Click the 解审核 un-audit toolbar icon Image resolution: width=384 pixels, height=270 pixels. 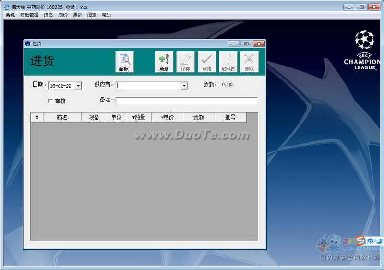coord(228,62)
